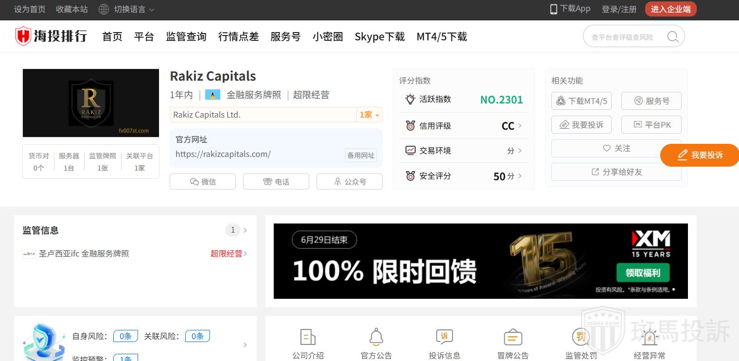Screen dimensions: 739x361
Task: Click the search magnifier icon
Action: click(673, 37)
